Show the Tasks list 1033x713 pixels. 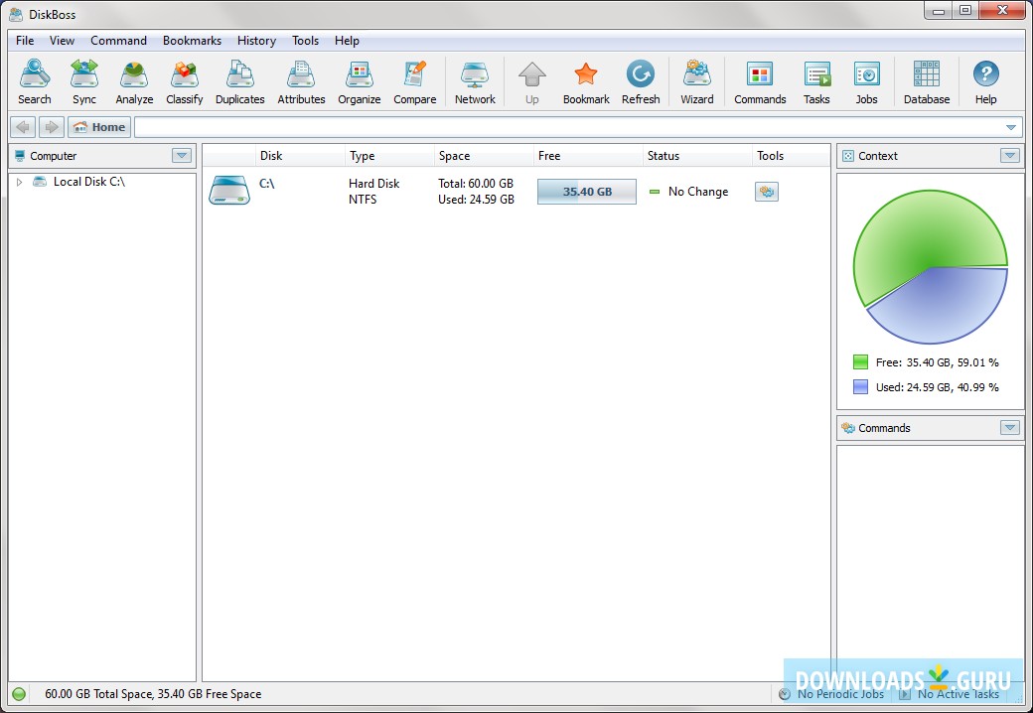click(x=816, y=81)
